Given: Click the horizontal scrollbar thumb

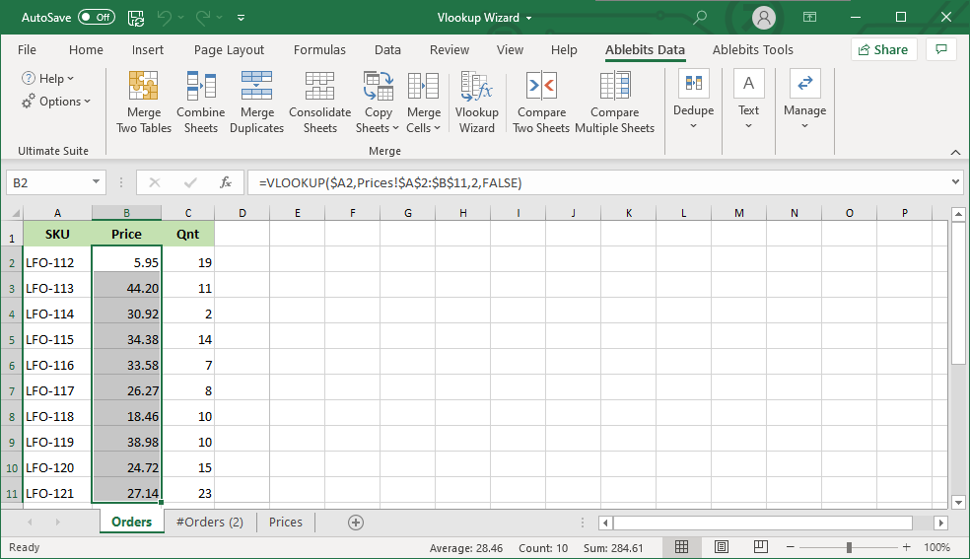Looking at the screenshot, I should (x=763, y=524).
